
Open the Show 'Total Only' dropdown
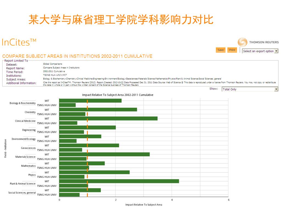[250, 89]
